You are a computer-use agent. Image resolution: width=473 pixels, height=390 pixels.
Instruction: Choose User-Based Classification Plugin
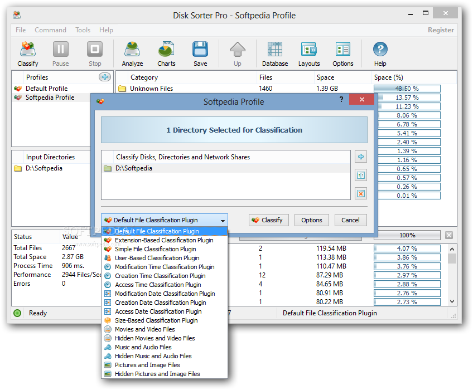pos(165,258)
